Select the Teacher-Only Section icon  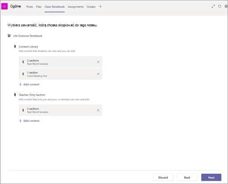[x=15, y=95]
